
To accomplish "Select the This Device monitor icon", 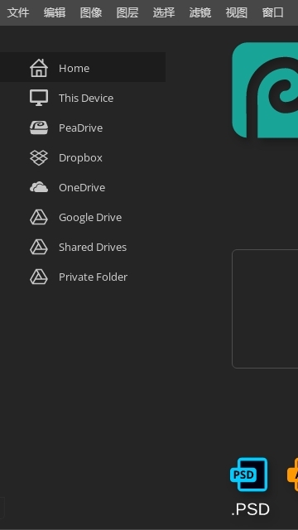I will tap(39, 98).
